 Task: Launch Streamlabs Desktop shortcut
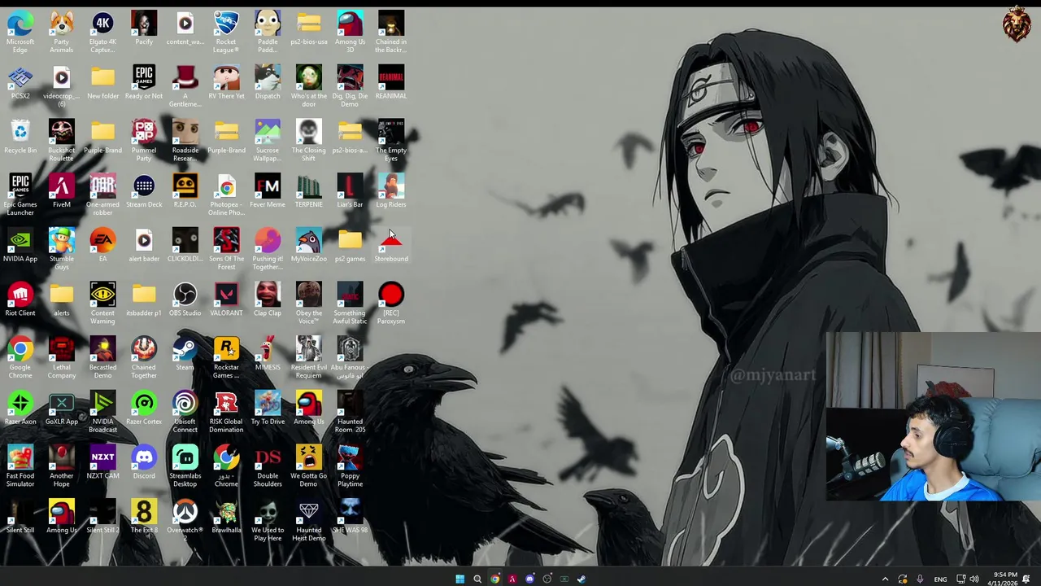coord(185,466)
